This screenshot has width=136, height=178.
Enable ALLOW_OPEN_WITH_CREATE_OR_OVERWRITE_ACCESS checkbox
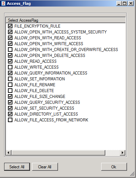coord(10,50)
